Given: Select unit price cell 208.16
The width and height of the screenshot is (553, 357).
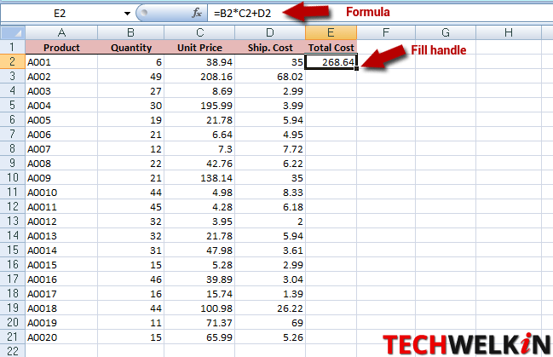Looking at the screenshot, I should tap(199, 77).
